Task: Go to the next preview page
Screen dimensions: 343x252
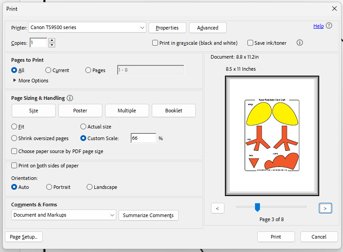Action: pos(325,208)
